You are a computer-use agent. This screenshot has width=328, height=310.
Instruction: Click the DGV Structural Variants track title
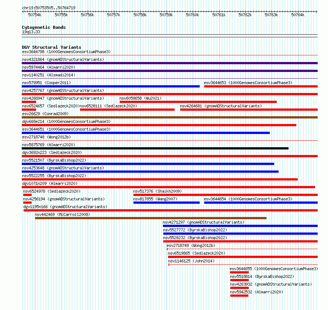point(52,47)
